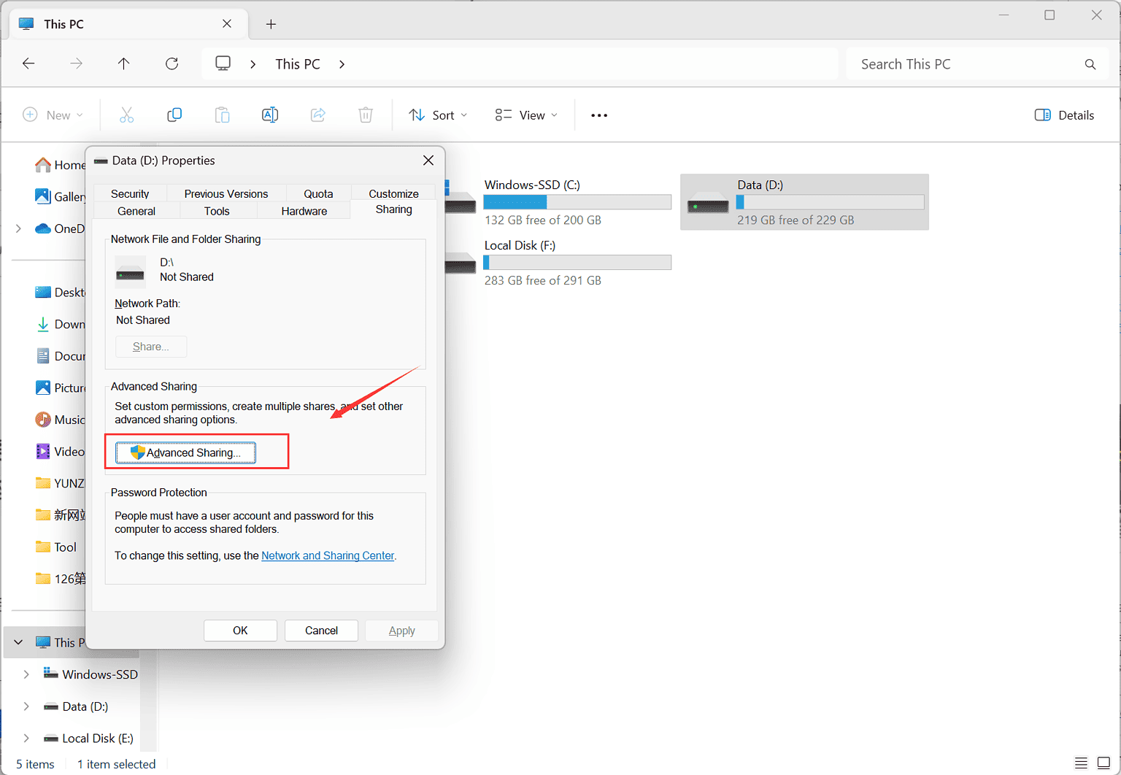Image resolution: width=1121 pixels, height=775 pixels.
Task: Open the Previous Versions tab
Action: 226,193
